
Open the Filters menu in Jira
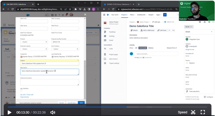point(132,15)
